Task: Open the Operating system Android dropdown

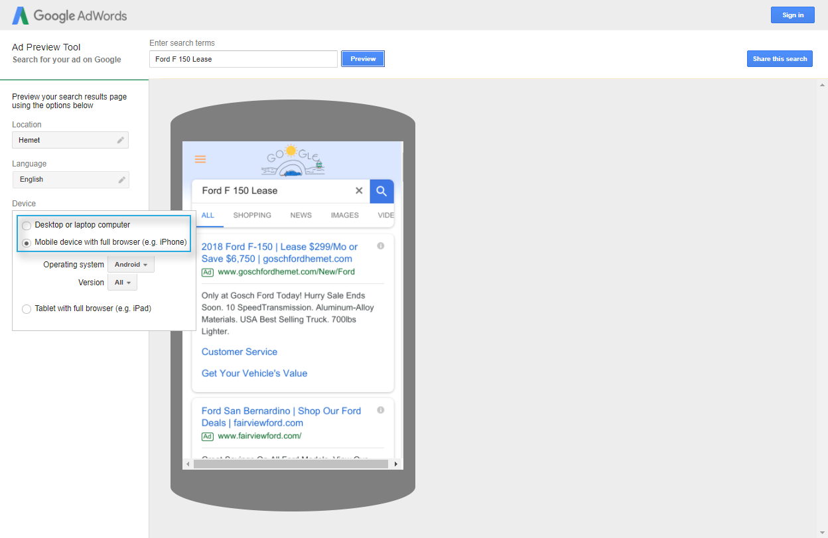Action: (131, 264)
